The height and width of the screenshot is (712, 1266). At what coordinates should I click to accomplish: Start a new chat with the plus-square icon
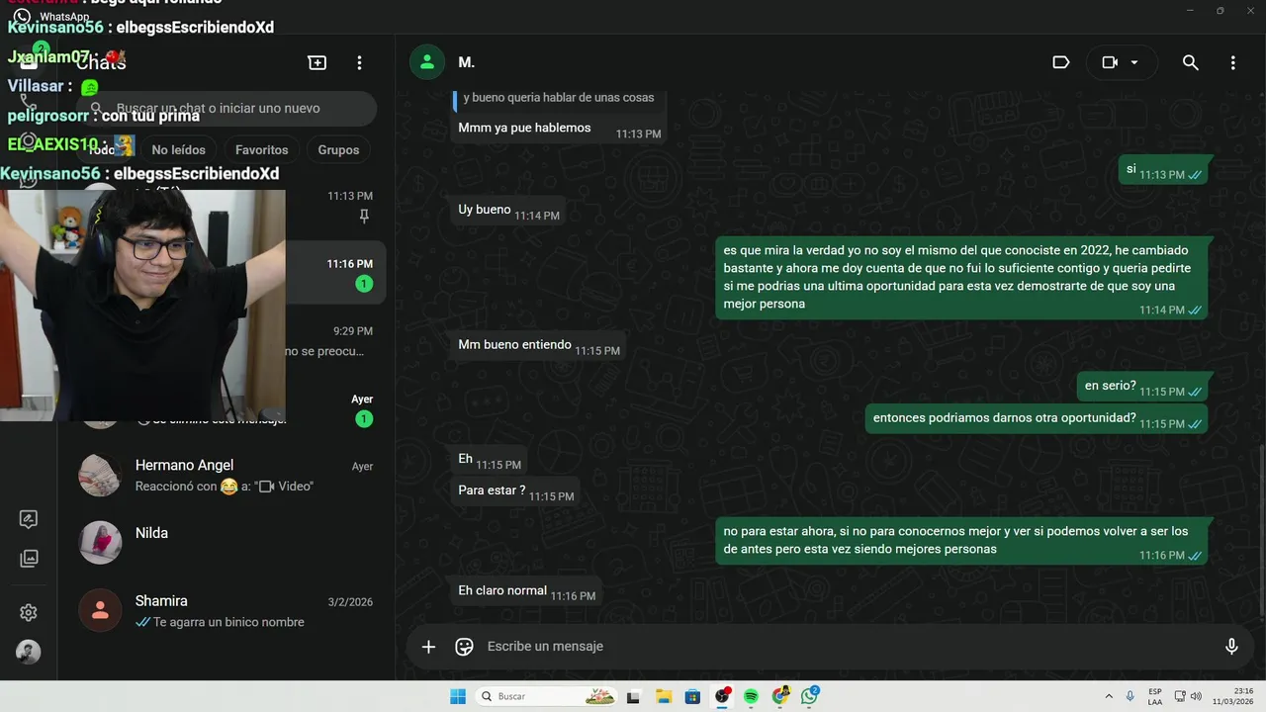(x=317, y=62)
